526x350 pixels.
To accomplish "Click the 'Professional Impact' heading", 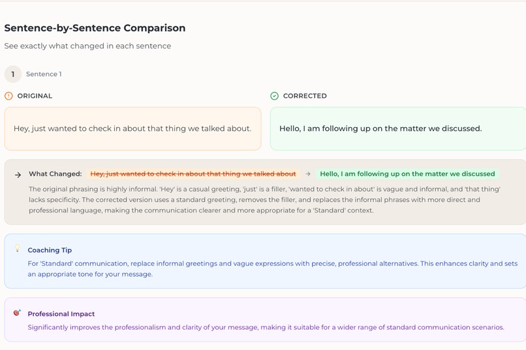I will point(61,314).
